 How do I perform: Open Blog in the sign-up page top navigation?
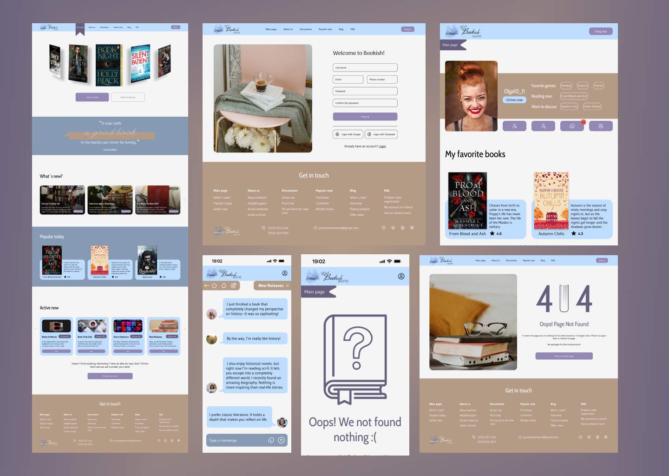click(x=341, y=29)
